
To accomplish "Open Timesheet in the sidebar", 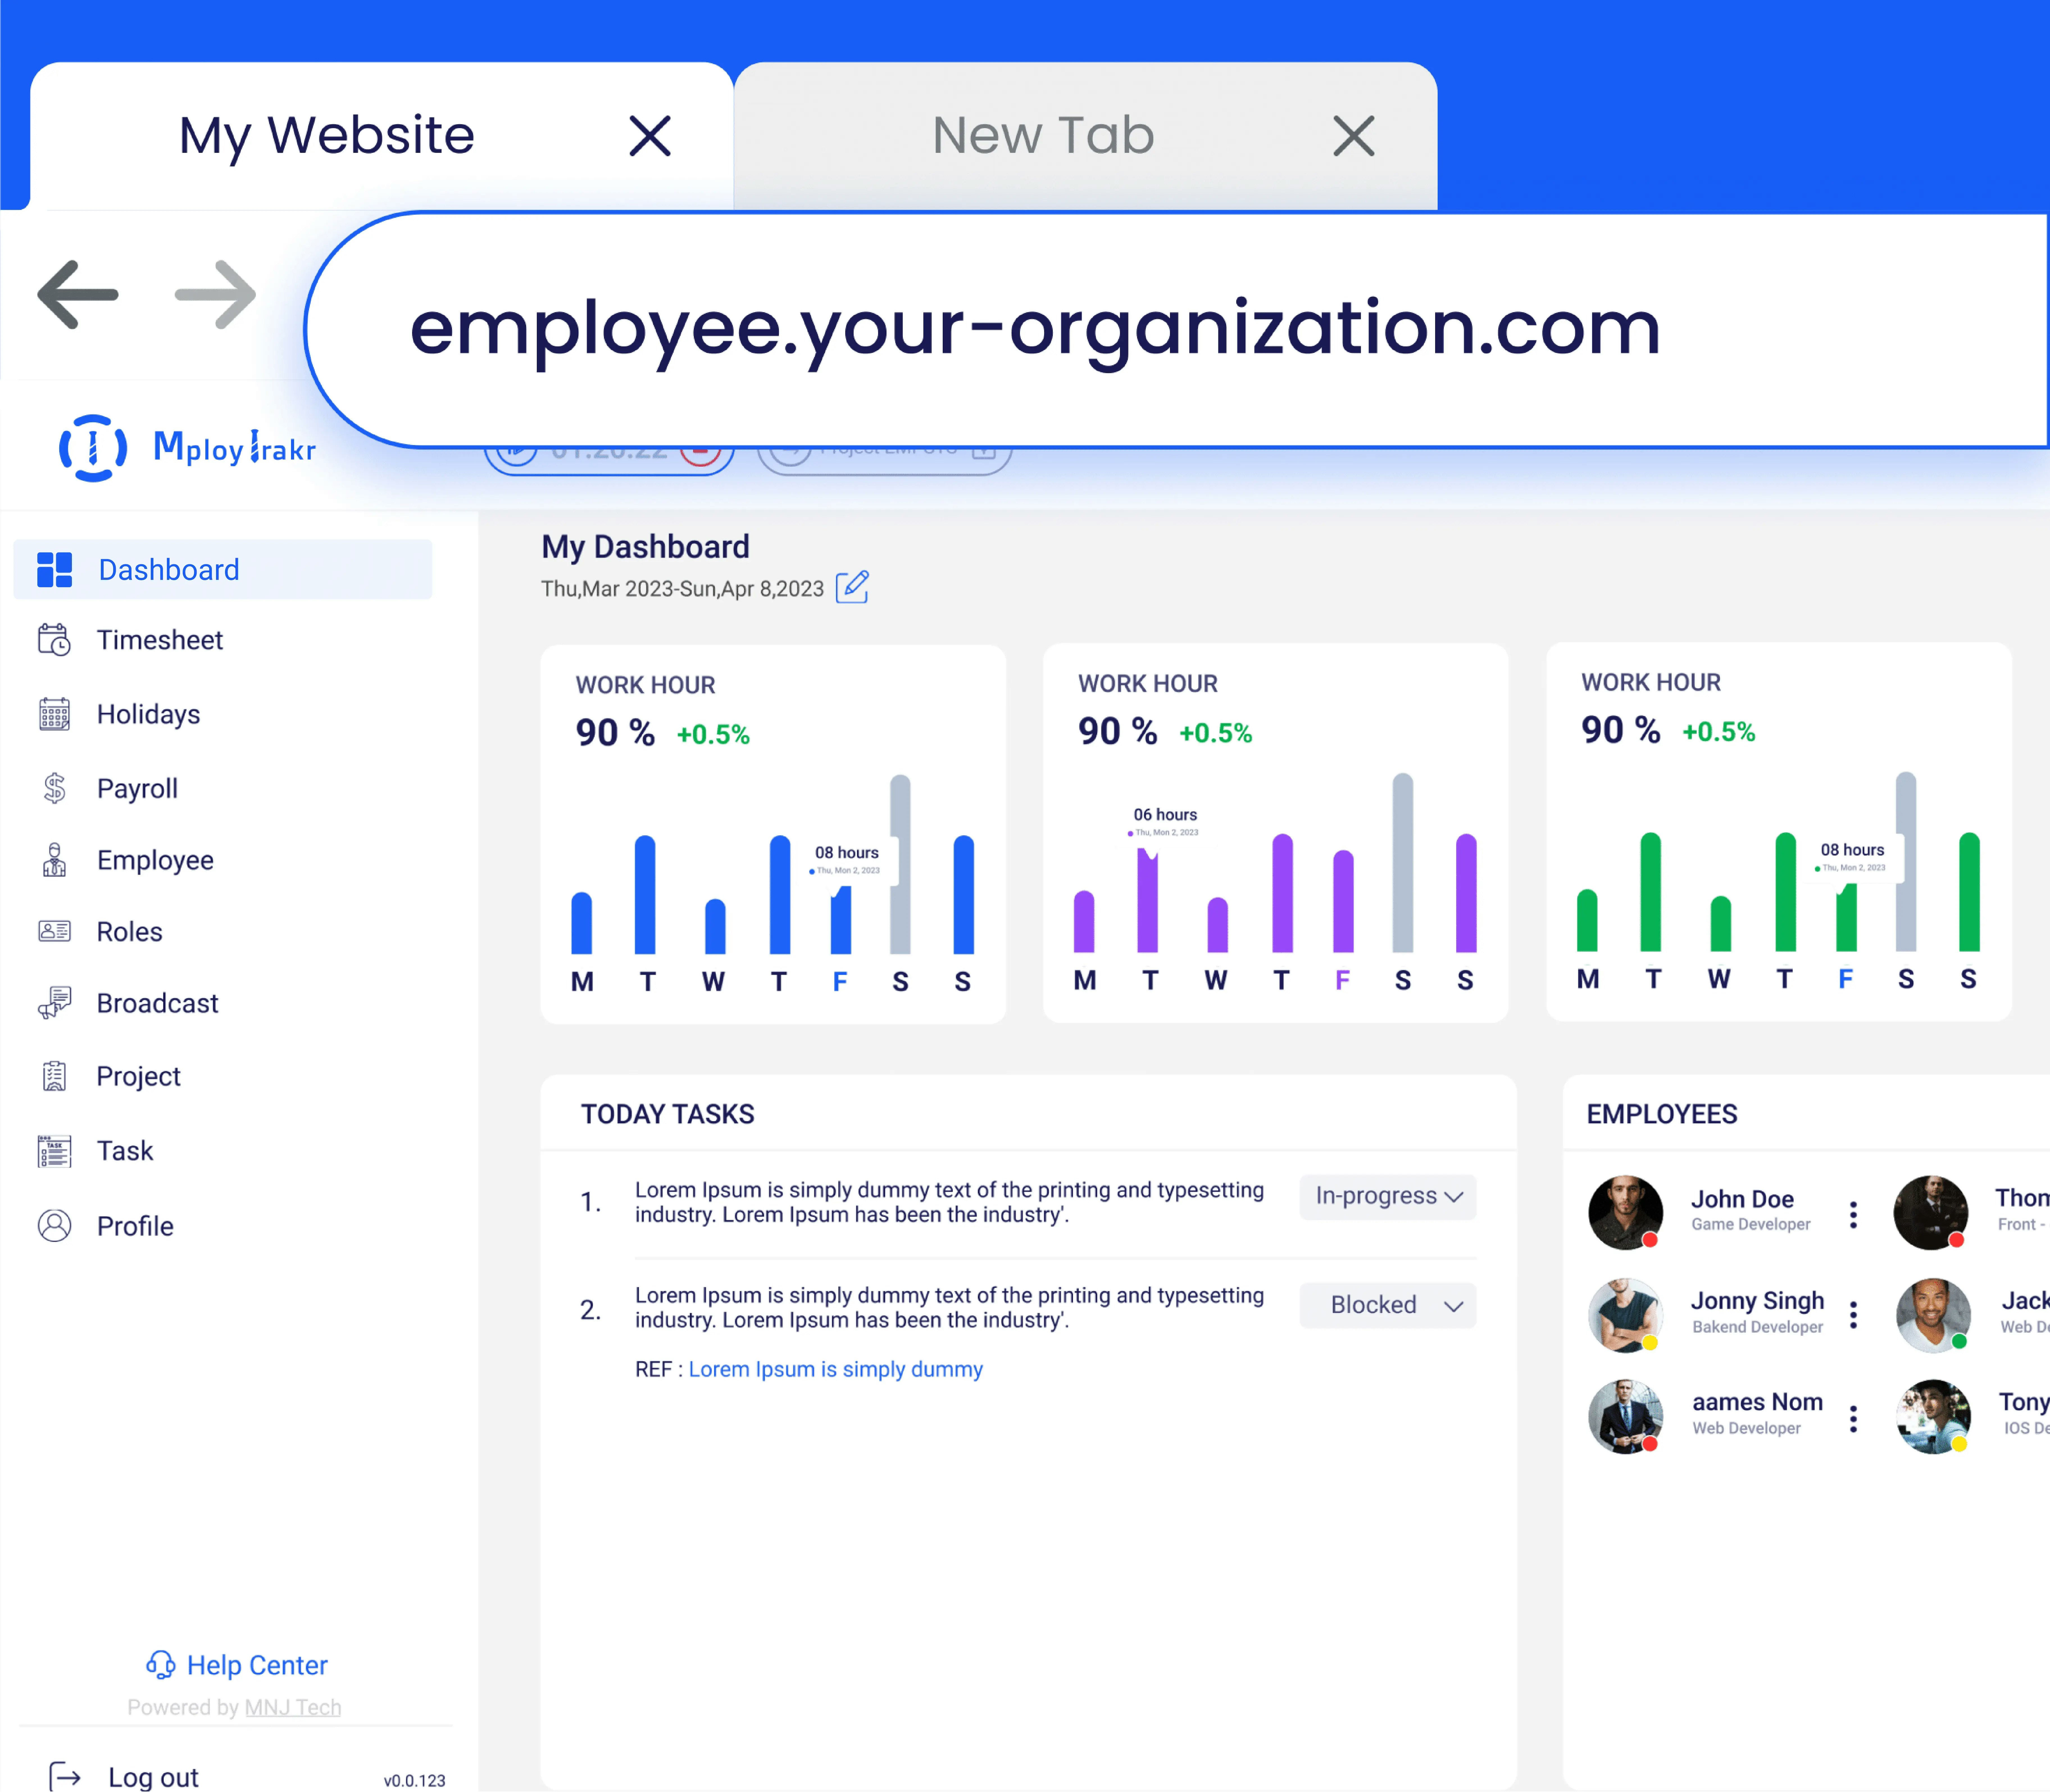I will (160, 640).
